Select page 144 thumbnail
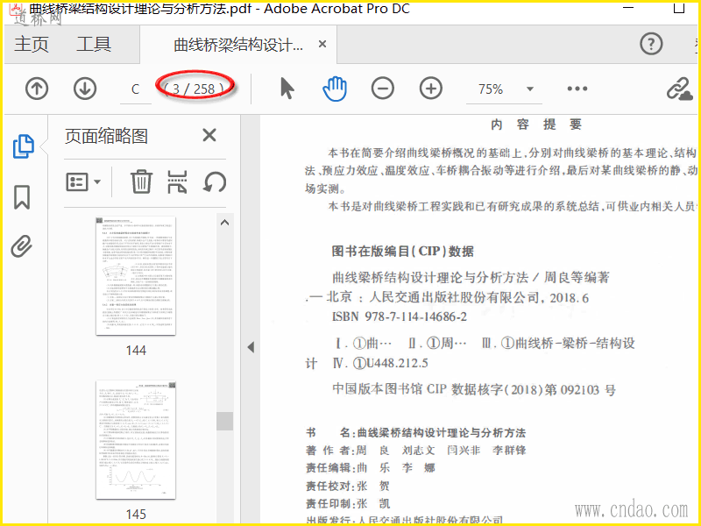The image size is (701, 526). tap(136, 276)
